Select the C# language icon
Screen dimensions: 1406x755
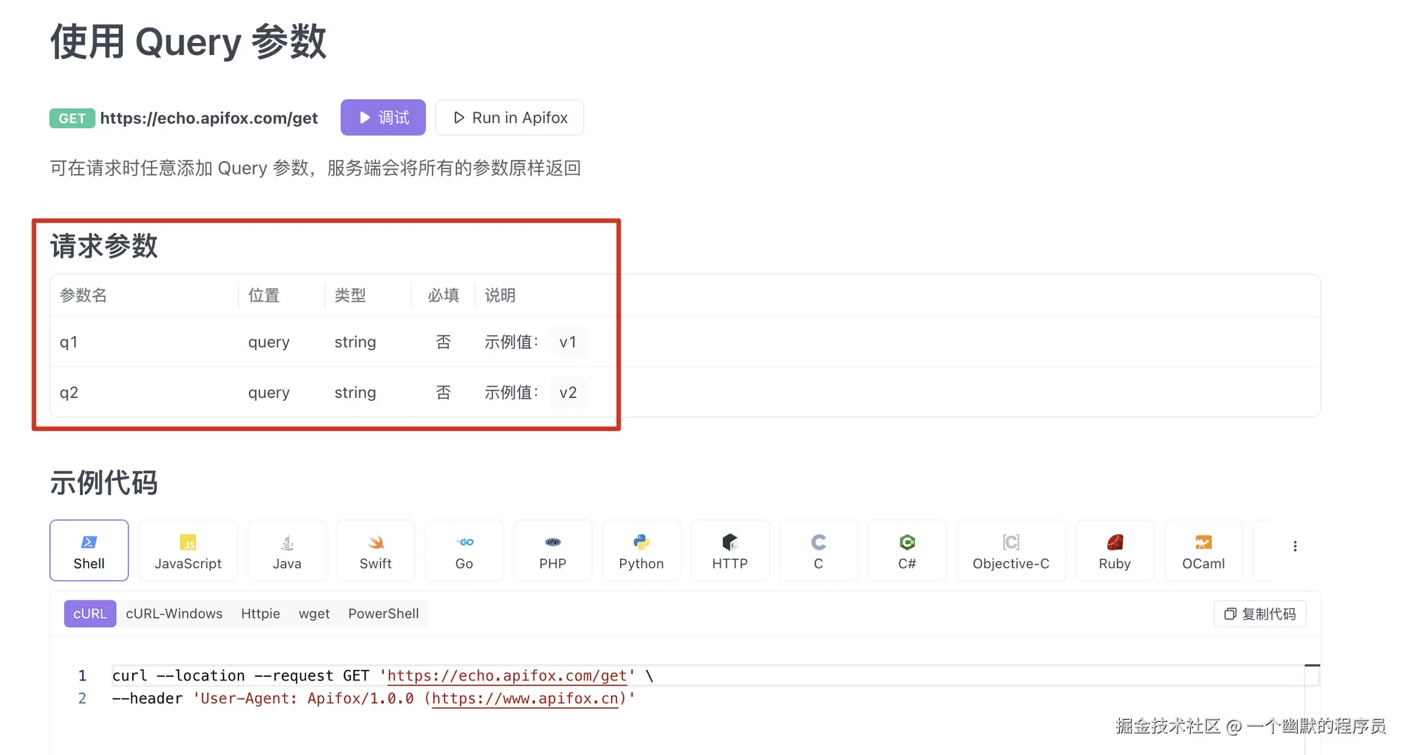tap(907, 550)
